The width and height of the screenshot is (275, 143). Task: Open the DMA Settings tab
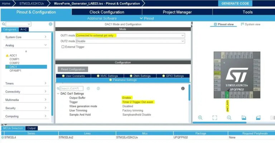click(x=140, y=76)
